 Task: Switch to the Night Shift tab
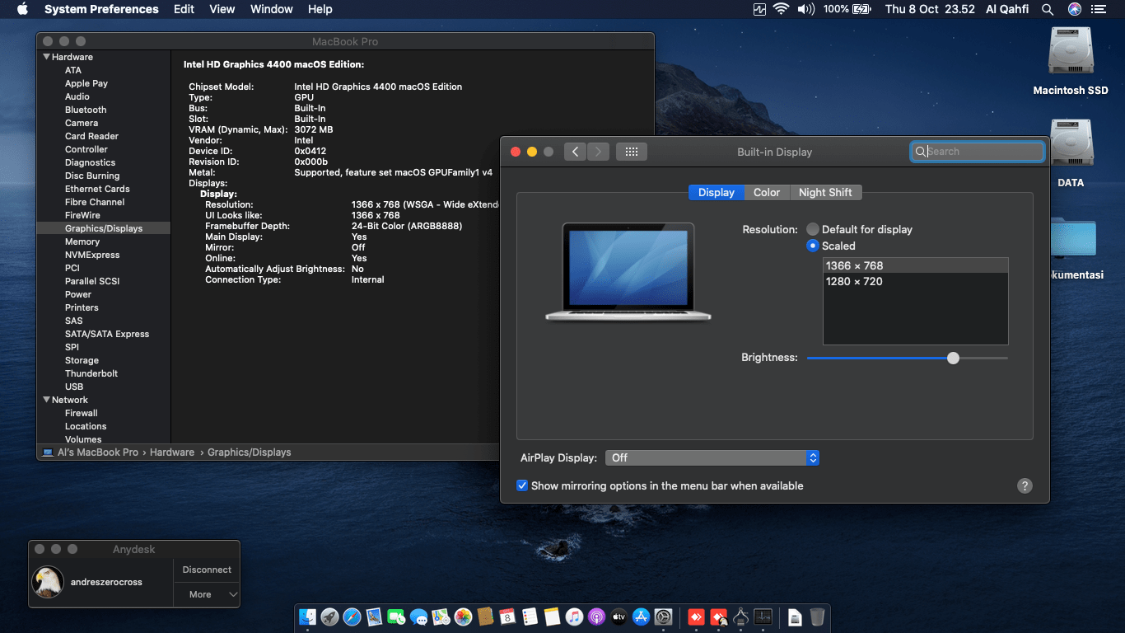point(825,192)
